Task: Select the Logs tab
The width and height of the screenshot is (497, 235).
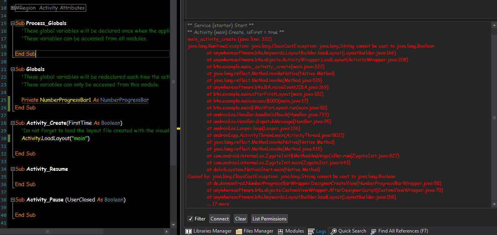Action: pos(317,231)
